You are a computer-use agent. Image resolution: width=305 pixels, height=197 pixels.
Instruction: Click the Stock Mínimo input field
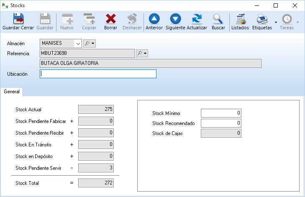click(221, 113)
